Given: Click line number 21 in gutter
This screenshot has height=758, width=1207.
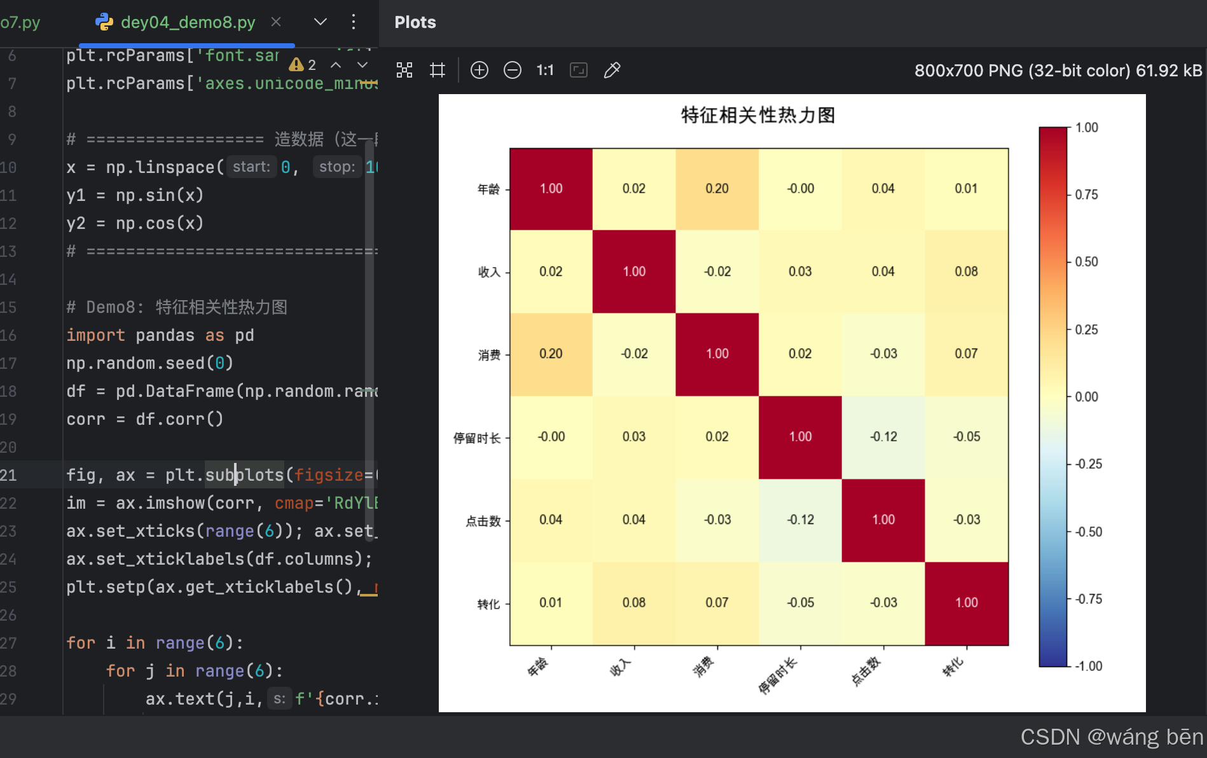Looking at the screenshot, I should click(8, 475).
